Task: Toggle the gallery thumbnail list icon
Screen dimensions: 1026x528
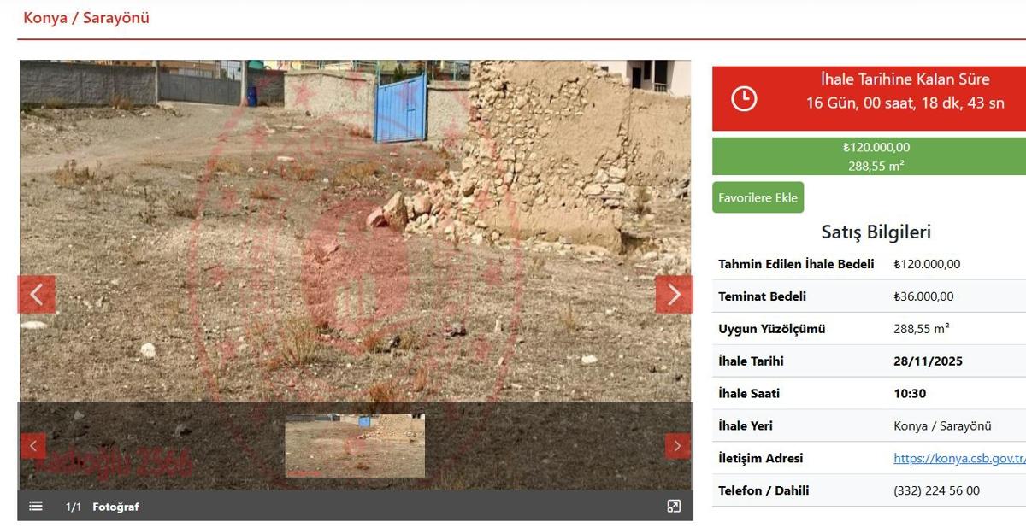Action: click(x=36, y=507)
